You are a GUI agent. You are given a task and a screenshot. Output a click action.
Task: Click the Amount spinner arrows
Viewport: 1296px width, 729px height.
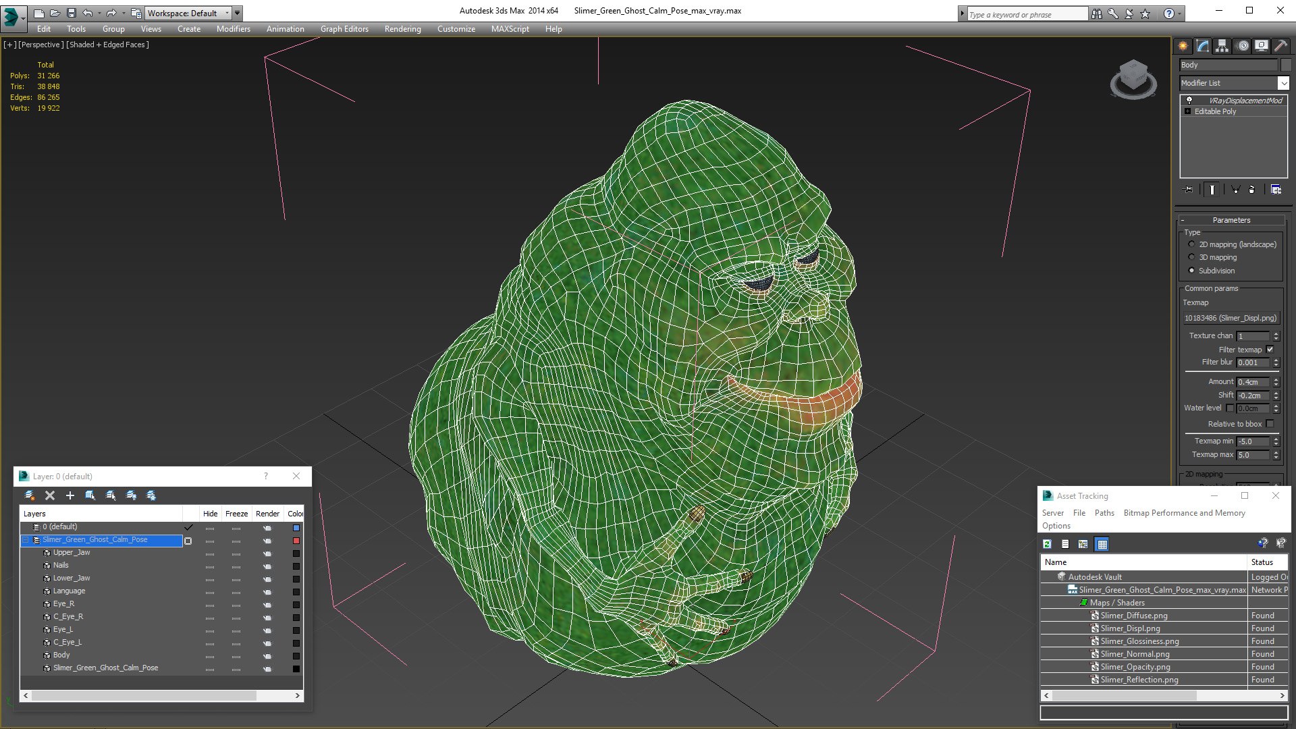[x=1276, y=382]
